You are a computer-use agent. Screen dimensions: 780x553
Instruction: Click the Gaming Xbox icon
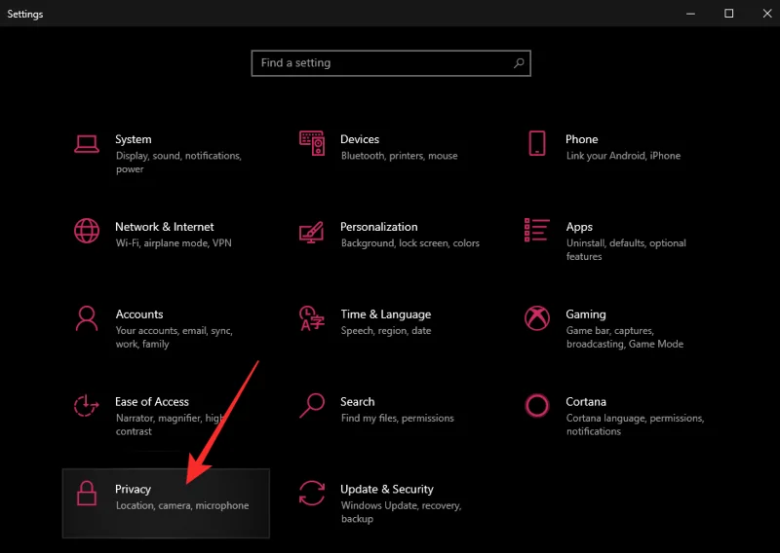click(x=537, y=318)
